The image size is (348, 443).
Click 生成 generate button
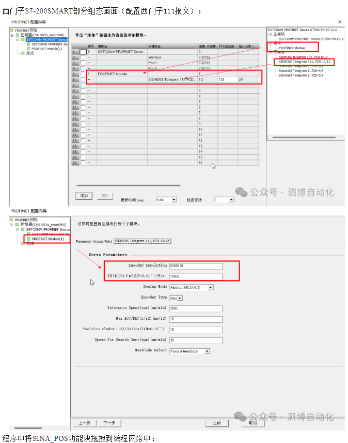217,423
